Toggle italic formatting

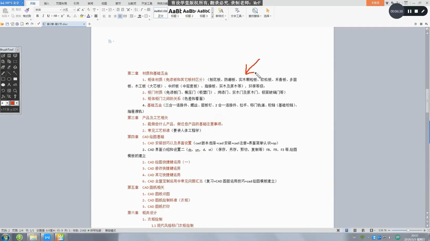[x=43, y=16]
